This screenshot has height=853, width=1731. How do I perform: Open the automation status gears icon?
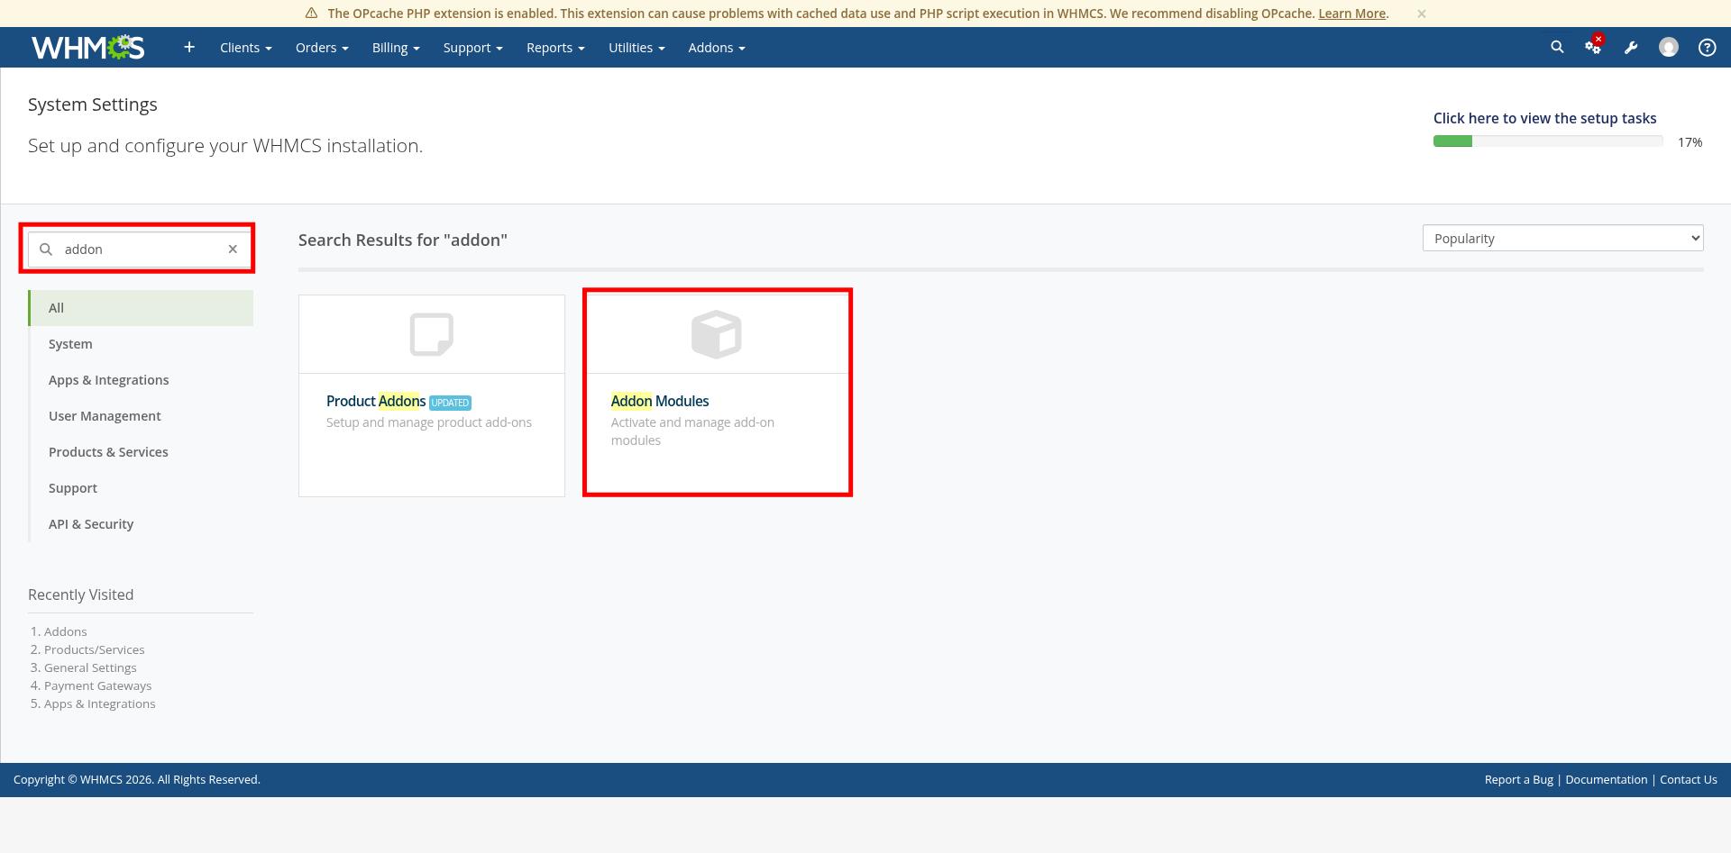point(1593,47)
